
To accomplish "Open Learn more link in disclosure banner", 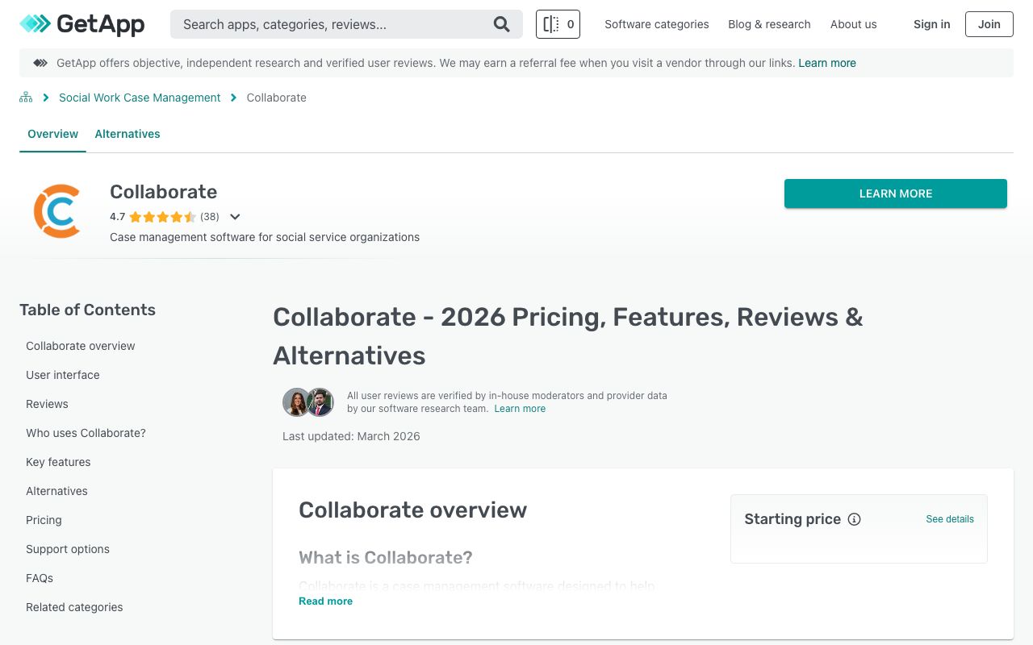I will [827, 63].
